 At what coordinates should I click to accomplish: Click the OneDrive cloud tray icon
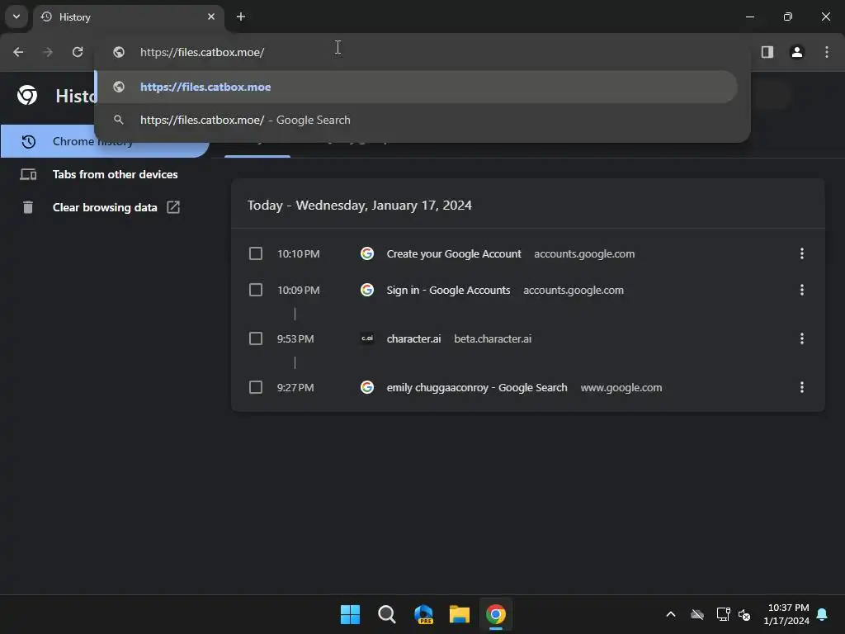pyautogui.click(x=697, y=614)
